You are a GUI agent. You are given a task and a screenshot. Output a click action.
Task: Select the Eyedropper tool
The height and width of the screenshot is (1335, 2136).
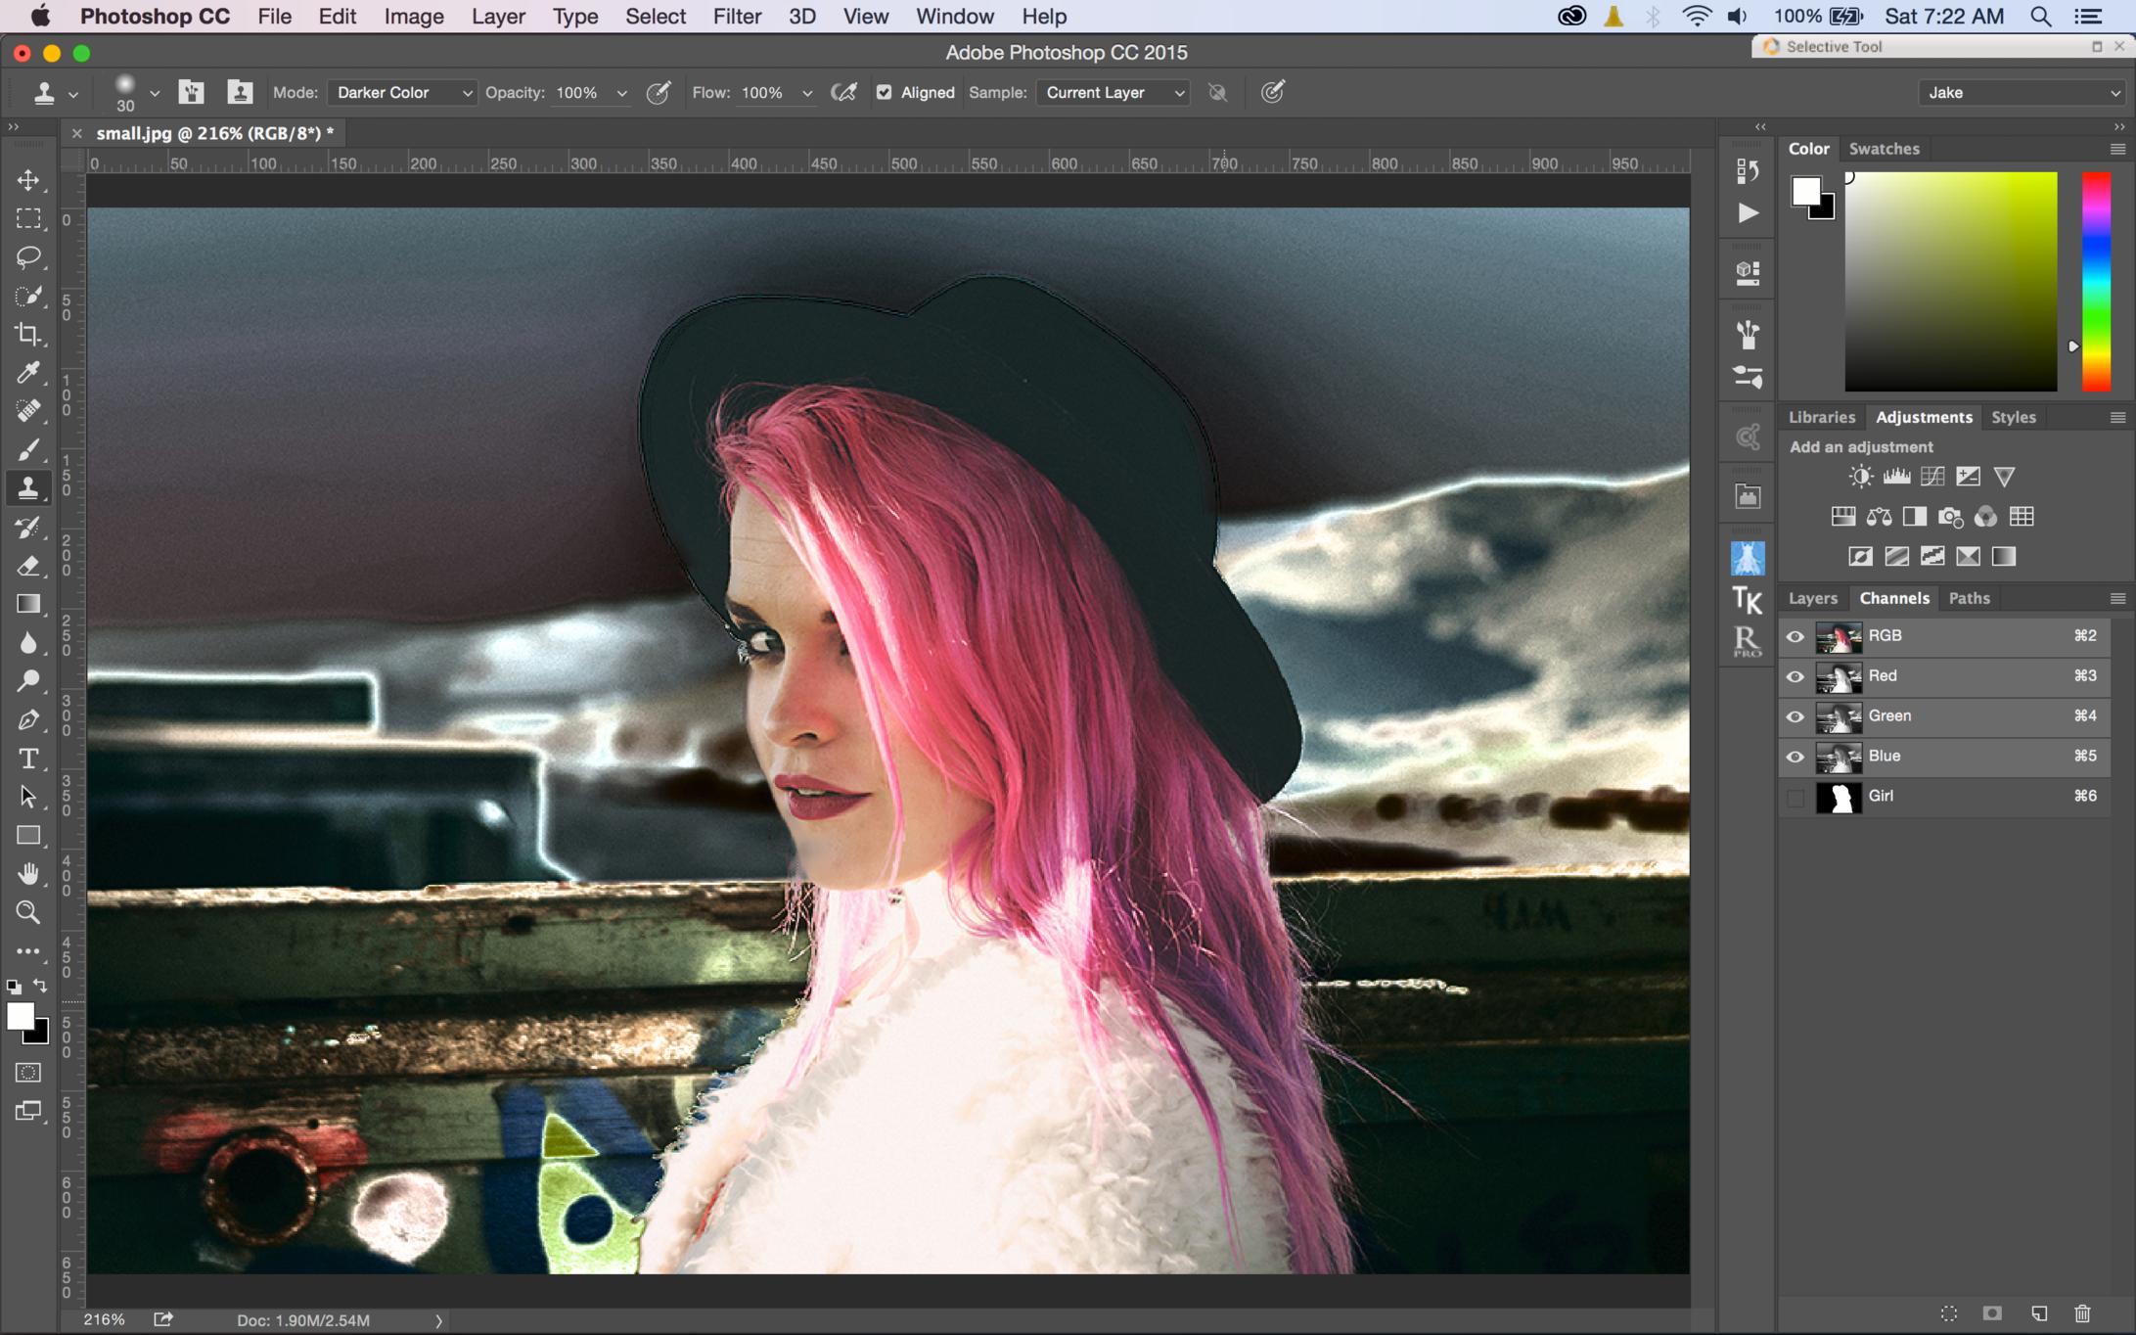tap(28, 373)
